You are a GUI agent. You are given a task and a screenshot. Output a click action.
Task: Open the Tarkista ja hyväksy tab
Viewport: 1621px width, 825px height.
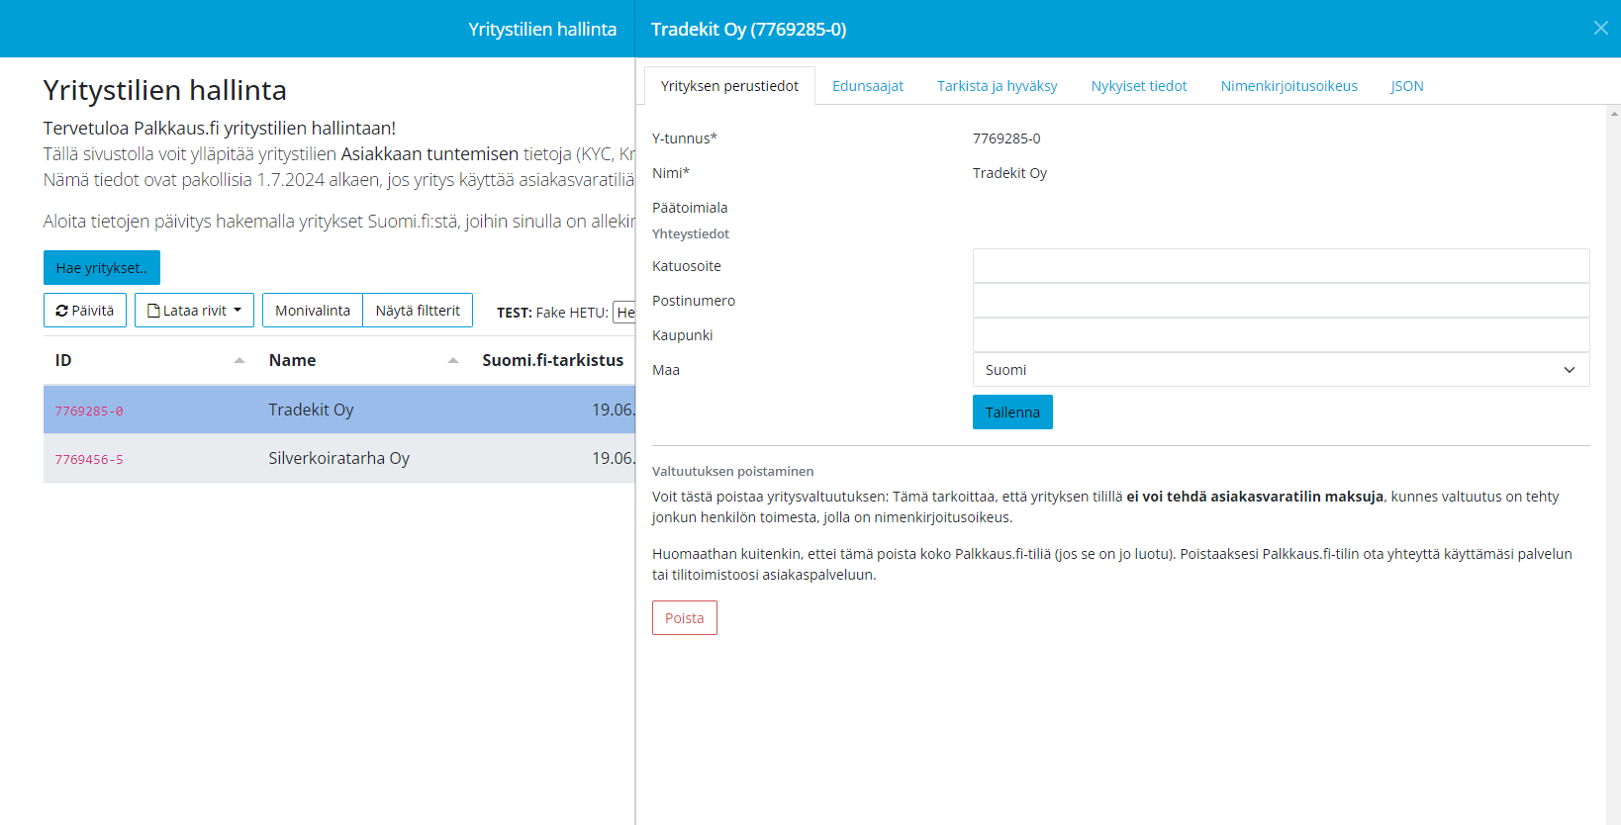[x=998, y=86]
